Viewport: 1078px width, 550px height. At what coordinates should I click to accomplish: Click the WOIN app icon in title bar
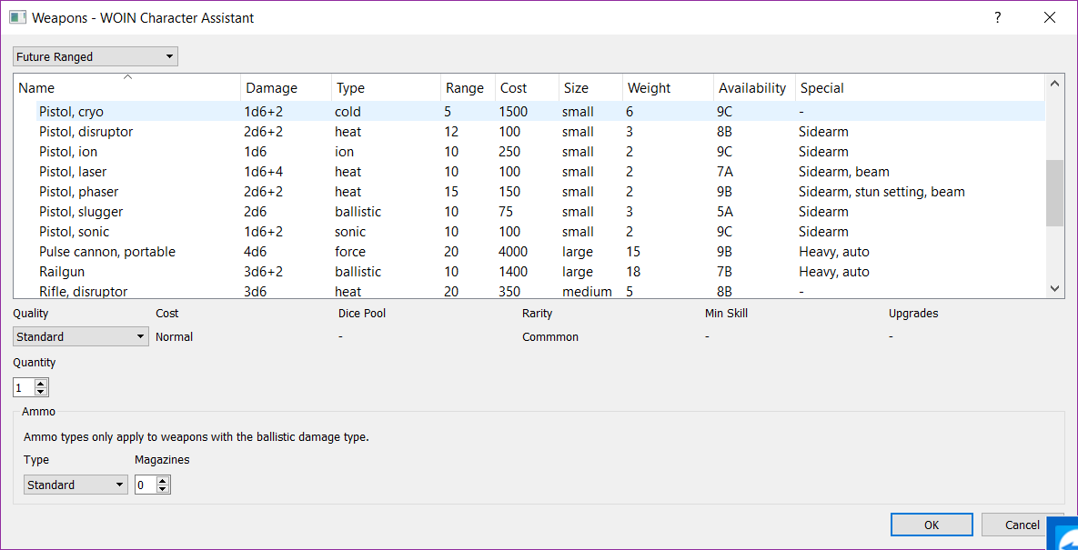click(18, 18)
